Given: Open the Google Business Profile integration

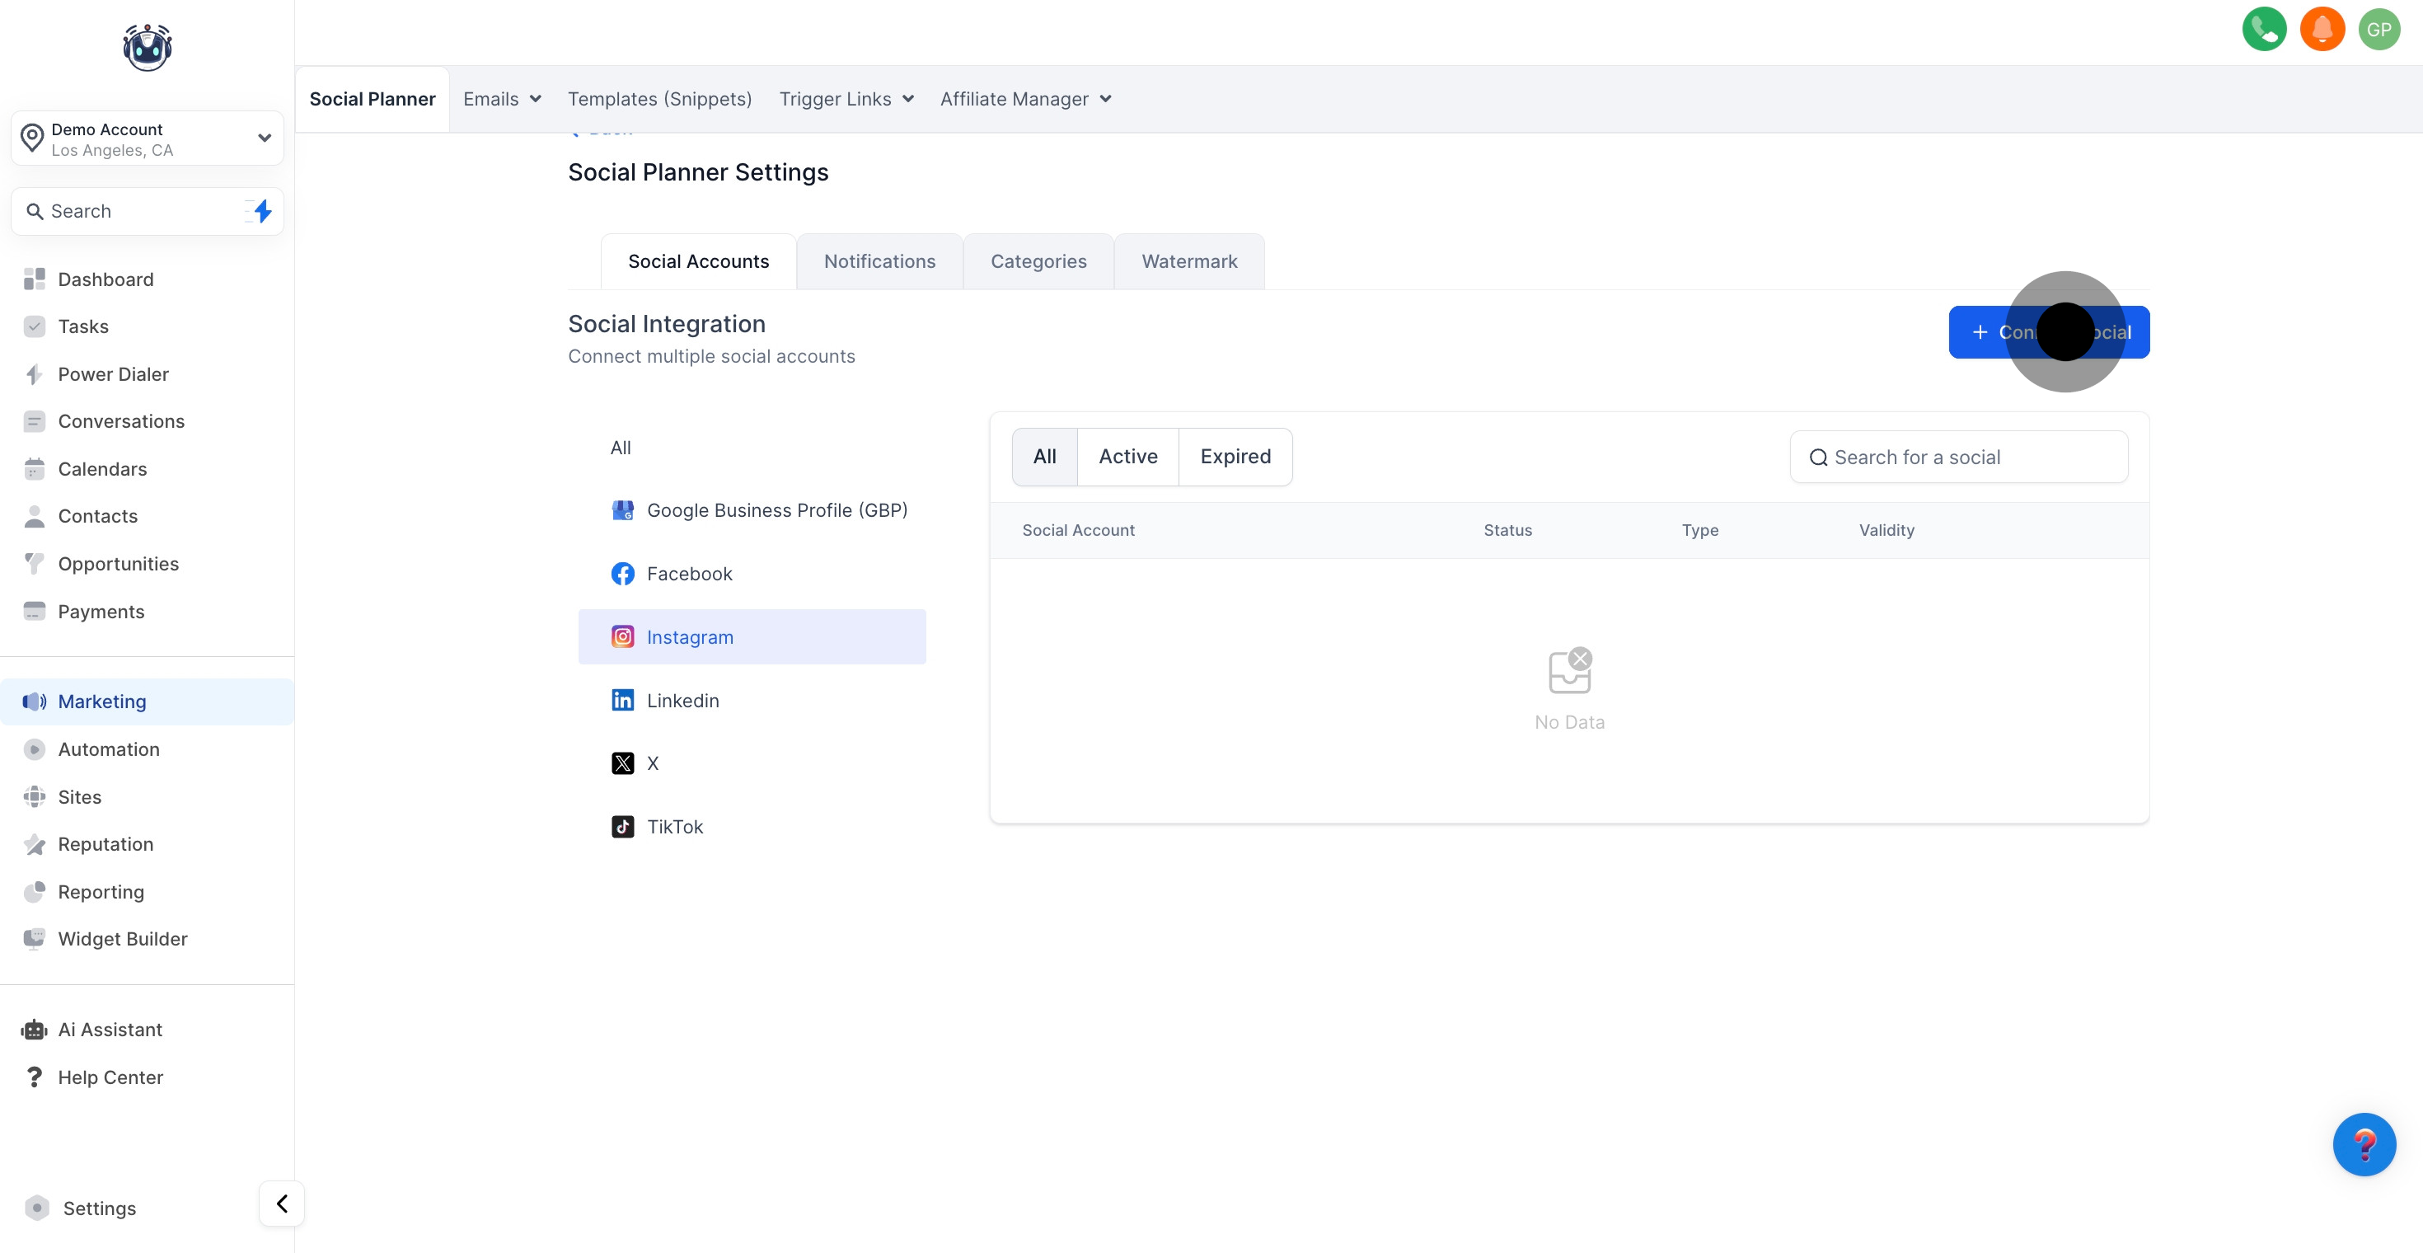Looking at the screenshot, I should coord(623,509).
